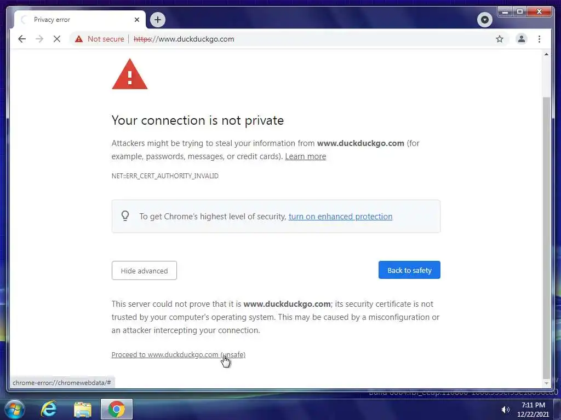
Task: Click the volume speaker icon in tray
Action: [x=505, y=410]
